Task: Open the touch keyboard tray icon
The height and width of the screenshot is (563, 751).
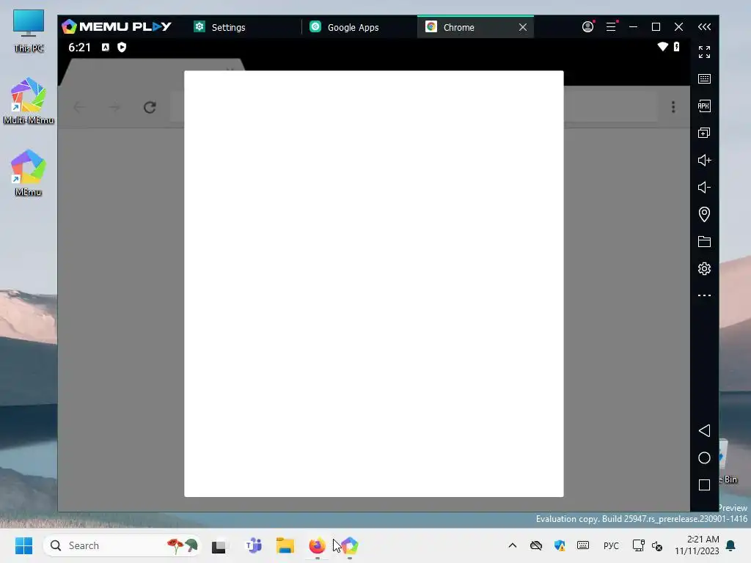Action: [x=583, y=545]
